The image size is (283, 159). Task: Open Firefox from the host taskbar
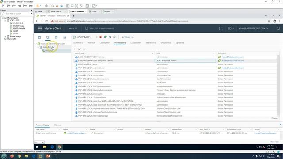(x=12, y=156)
